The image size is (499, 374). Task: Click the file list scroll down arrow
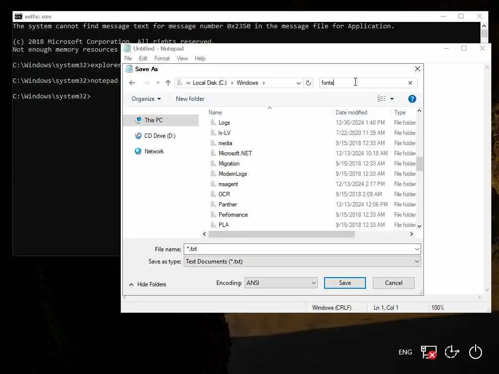point(420,226)
